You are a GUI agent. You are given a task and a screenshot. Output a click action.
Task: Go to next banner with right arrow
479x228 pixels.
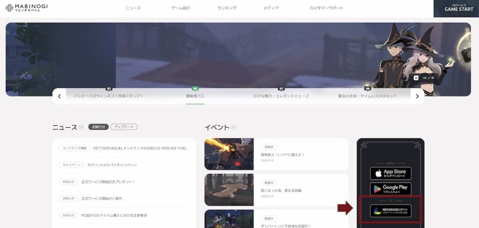point(417,96)
